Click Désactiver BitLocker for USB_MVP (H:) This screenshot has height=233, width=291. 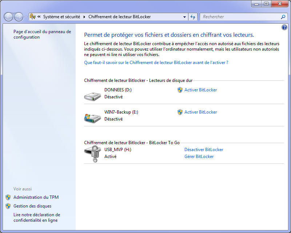point(204,150)
